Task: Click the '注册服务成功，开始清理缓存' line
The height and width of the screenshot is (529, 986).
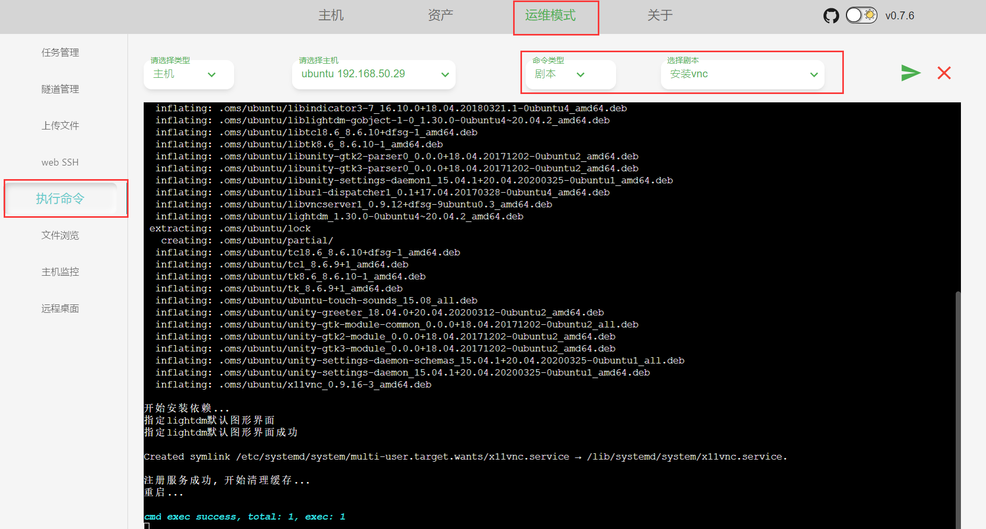Action: tap(227, 480)
